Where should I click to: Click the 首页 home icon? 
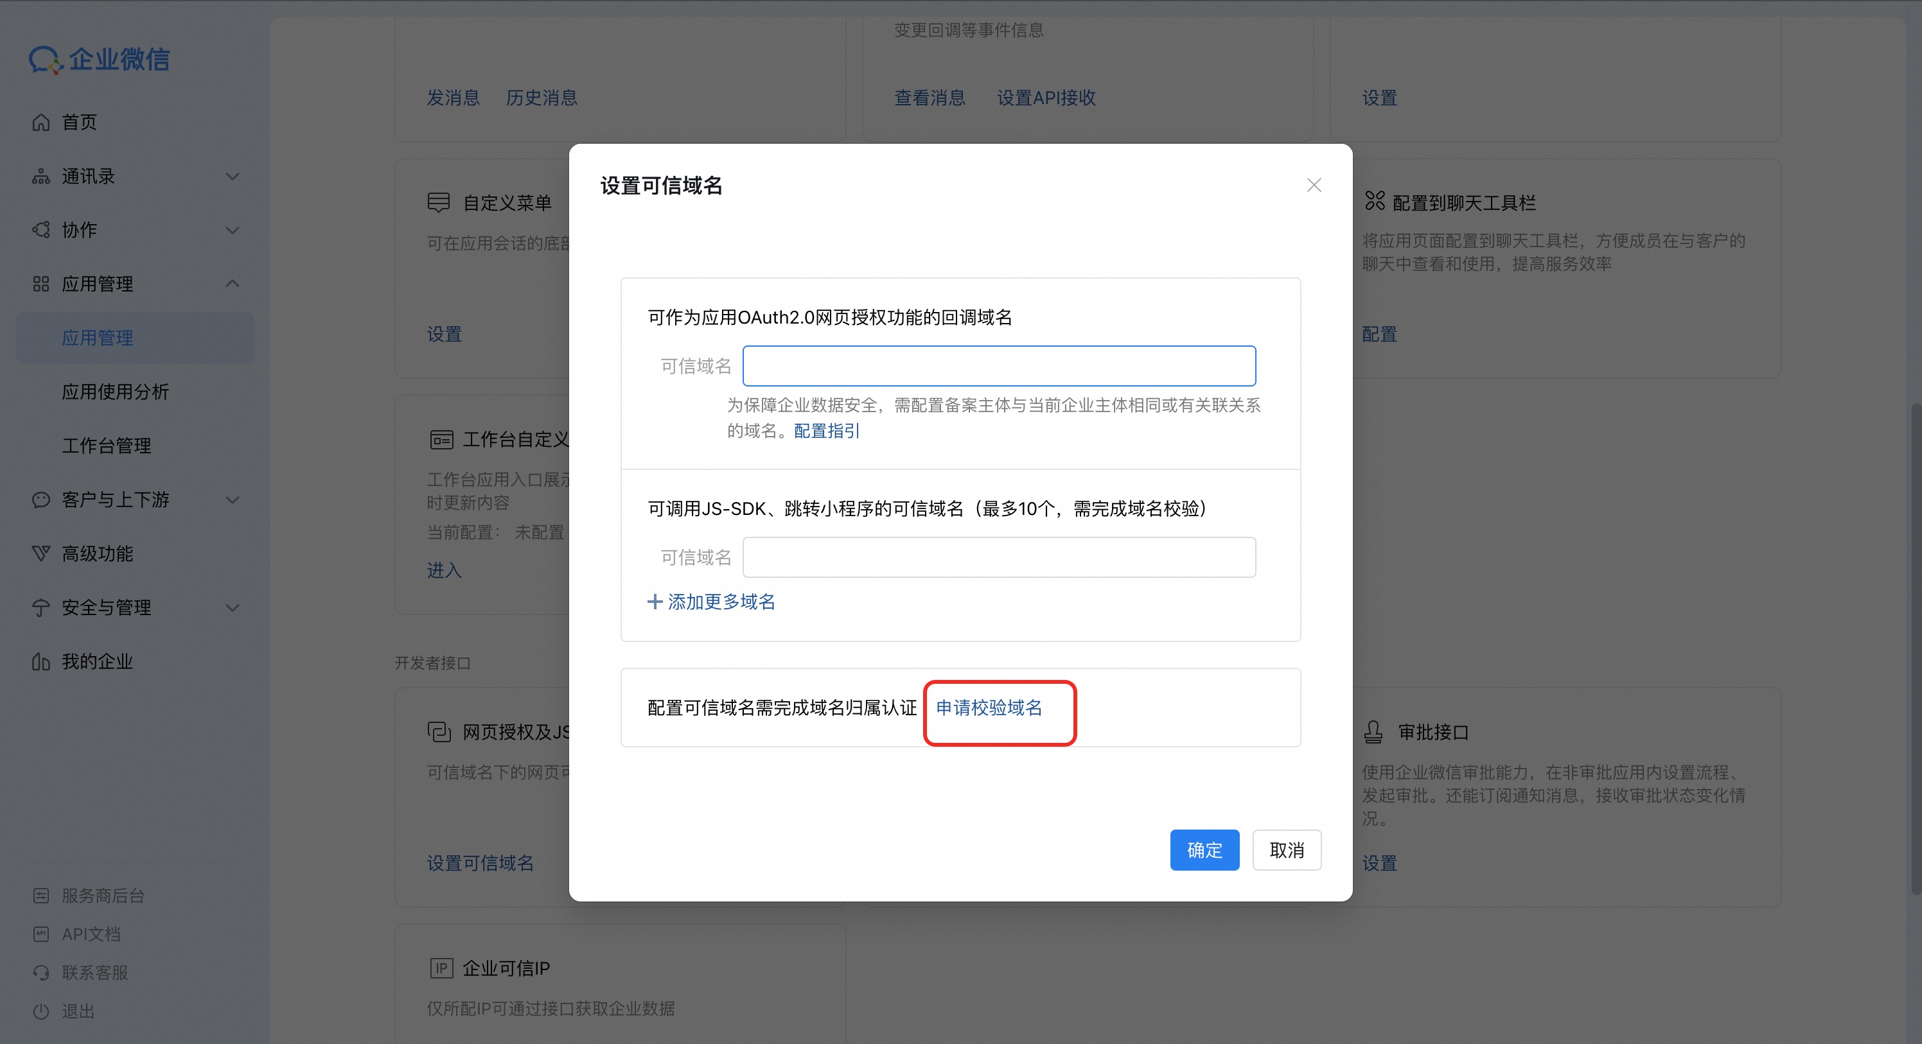pyautogui.click(x=41, y=122)
